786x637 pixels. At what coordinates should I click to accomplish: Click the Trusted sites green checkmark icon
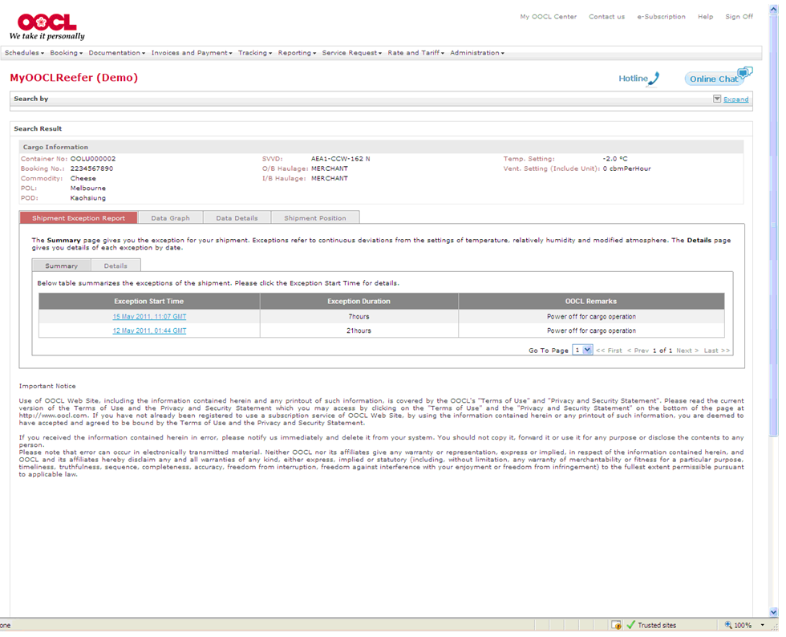pos(630,625)
